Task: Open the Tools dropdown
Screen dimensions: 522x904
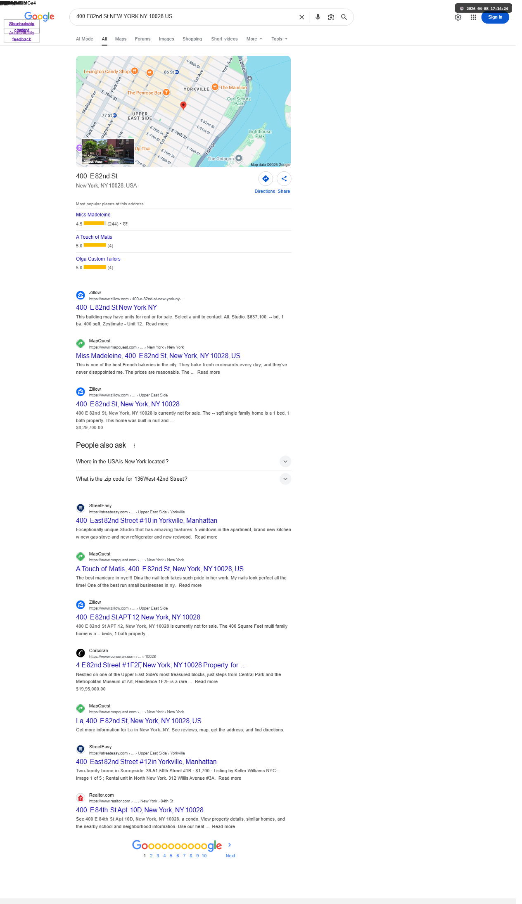Action: pyautogui.click(x=279, y=39)
